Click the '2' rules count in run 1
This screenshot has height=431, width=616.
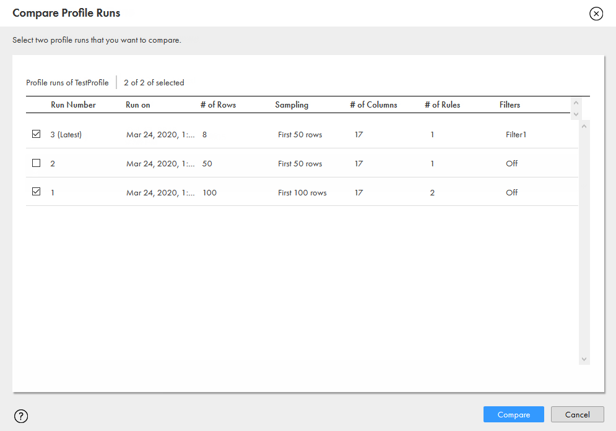click(432, 193)
